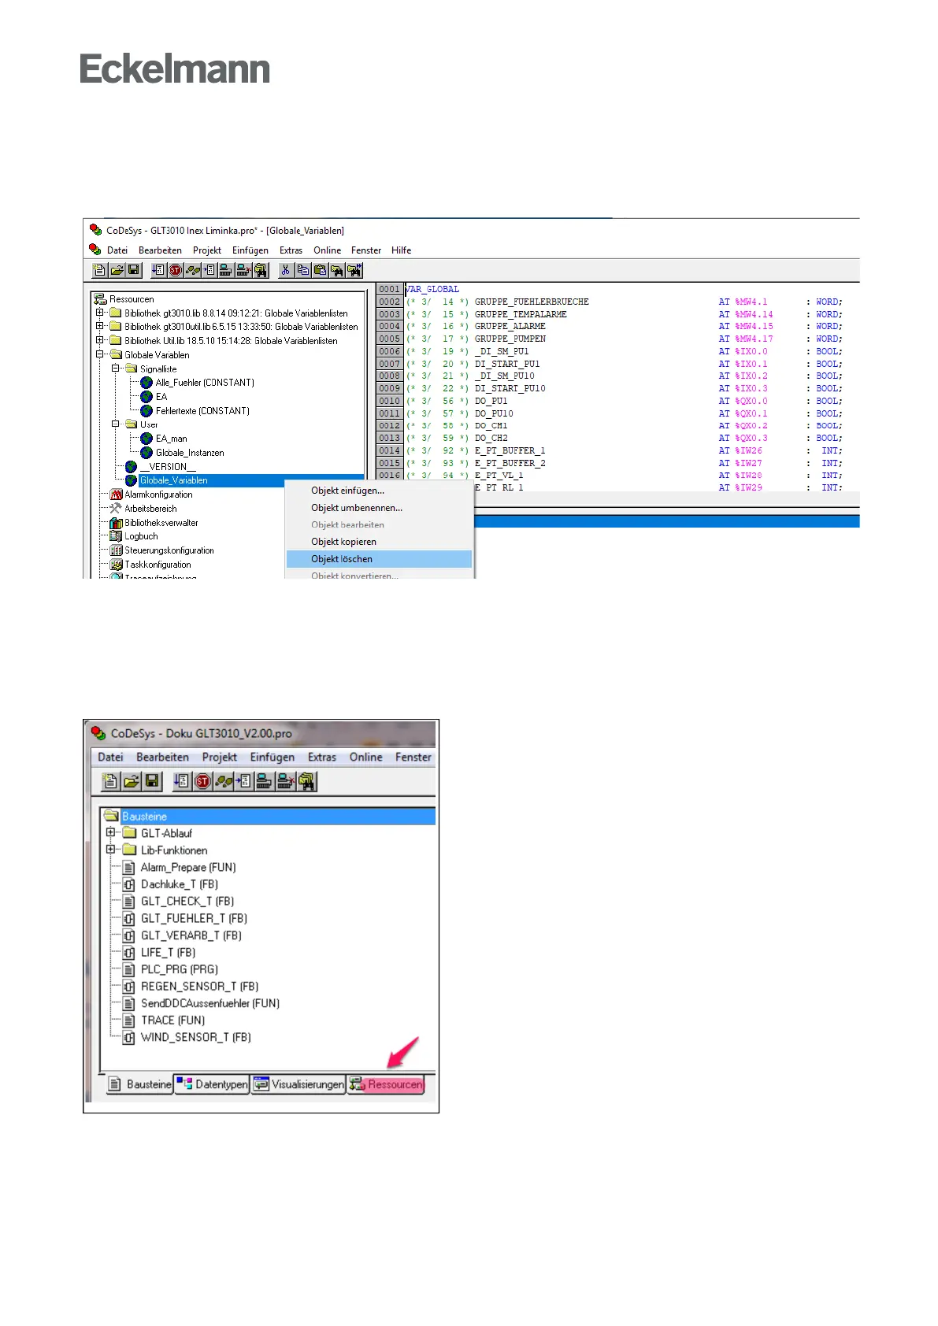Click New file icon in Liminka window toolbar
938x1326 pixels.
pyautogui.click(x=100, y=270)
